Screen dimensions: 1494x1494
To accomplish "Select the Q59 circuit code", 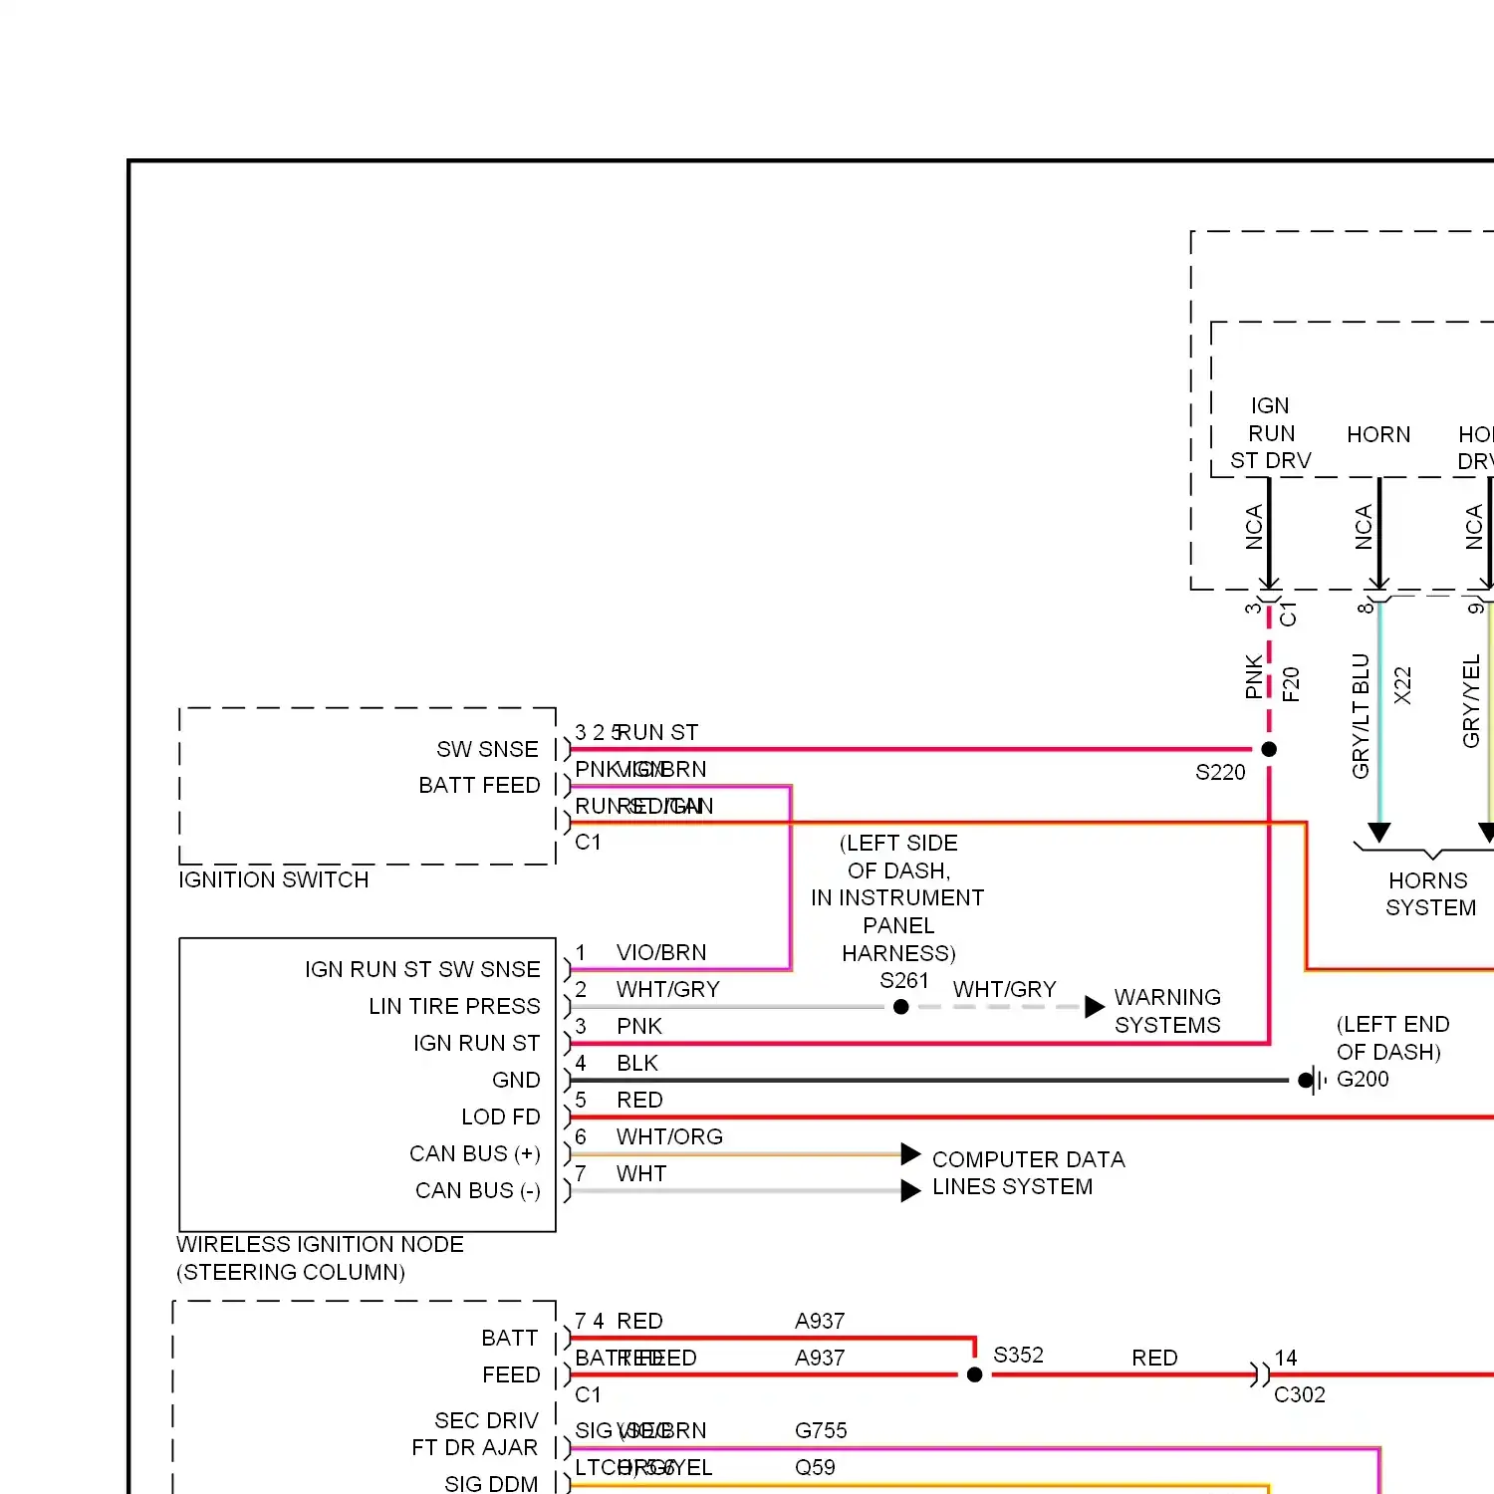I will tap(815, 1467).
